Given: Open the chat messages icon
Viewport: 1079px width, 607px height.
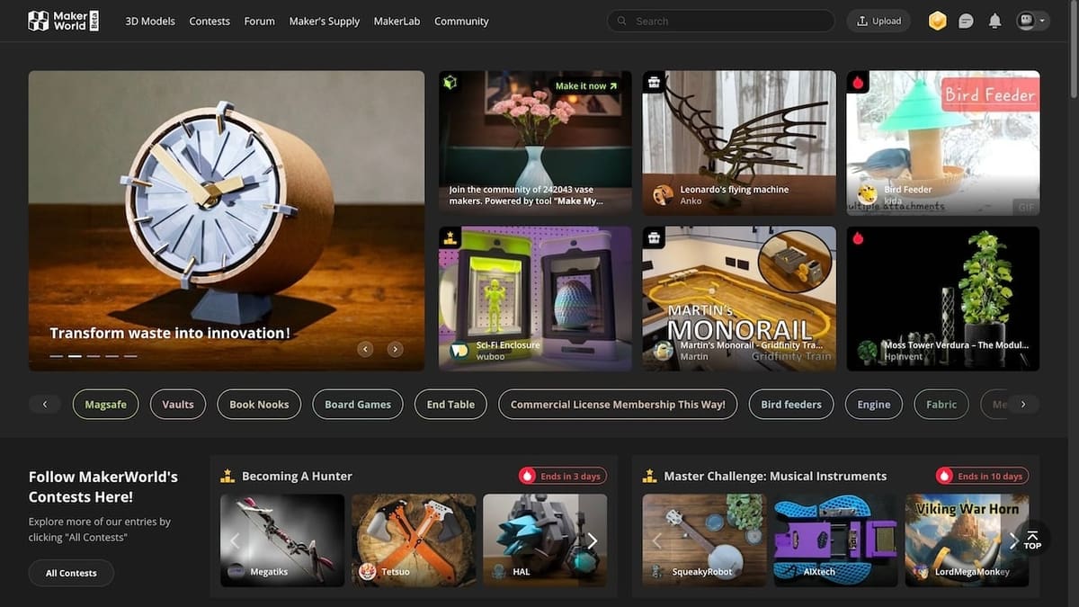Looking at the screenshot, I should (x=966, y=21).
